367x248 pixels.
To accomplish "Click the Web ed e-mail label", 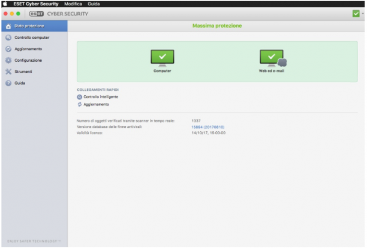I will (272, 71).
